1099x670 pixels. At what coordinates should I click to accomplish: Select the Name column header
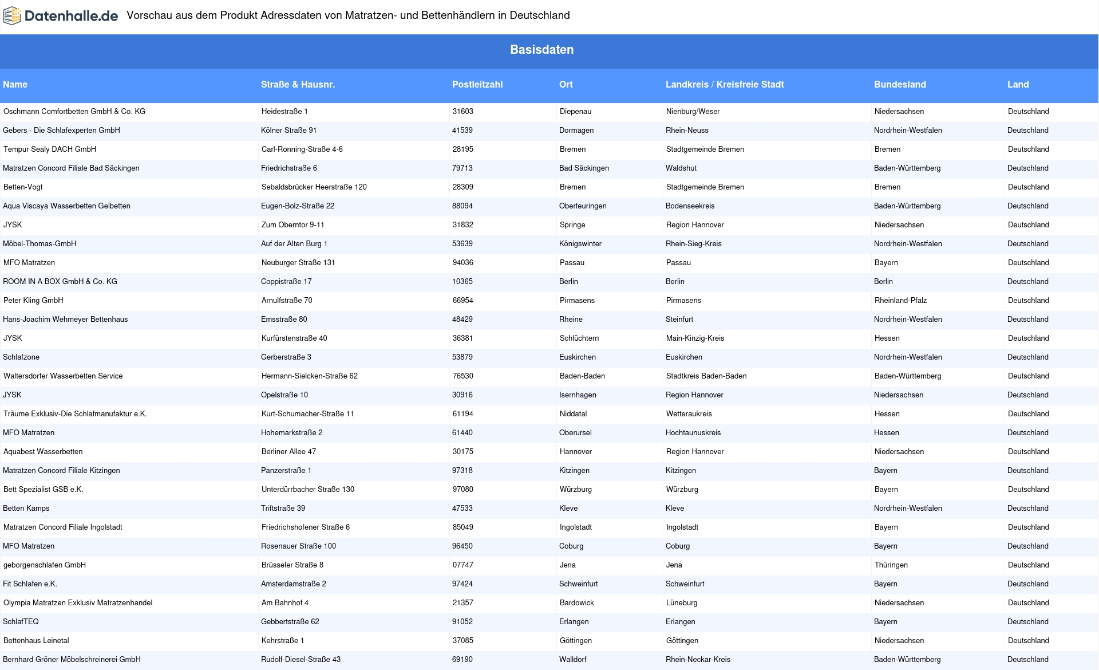[x=15, y=85]
